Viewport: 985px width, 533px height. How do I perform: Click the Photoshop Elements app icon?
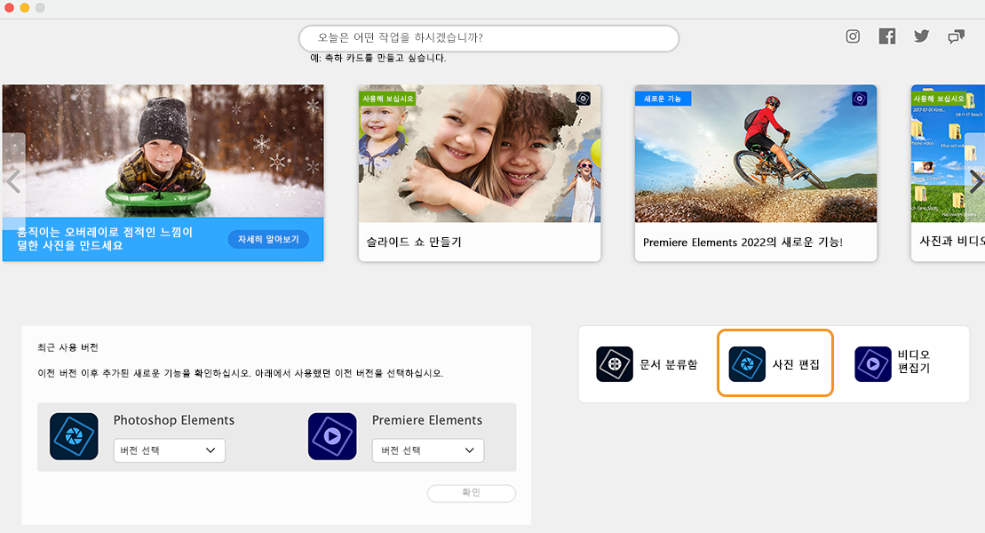pos(74,436)
